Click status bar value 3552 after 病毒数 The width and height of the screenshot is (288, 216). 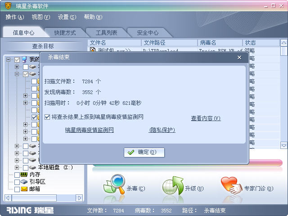(166, 211)
